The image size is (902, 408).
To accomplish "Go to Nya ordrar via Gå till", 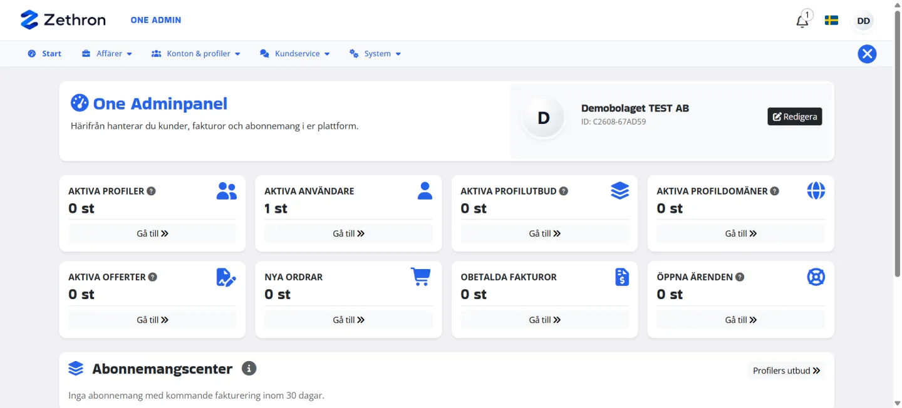I will [x=348, y=320].
